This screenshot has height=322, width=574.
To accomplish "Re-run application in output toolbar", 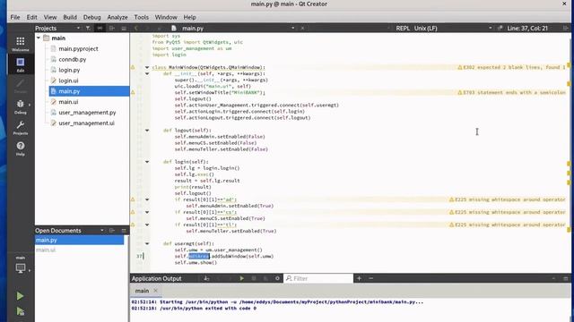I will pos(241,278).
